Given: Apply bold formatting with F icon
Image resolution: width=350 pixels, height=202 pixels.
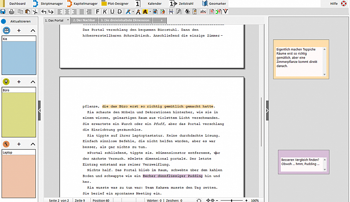Looking at the screenshot, I should tap(98, 11).
